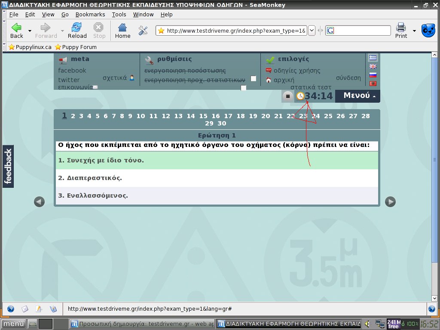This screenshot has height=330, width=440.
Task: Switch to Προσωπική δημιουργία taskbar window
Action: click(142, 324)
